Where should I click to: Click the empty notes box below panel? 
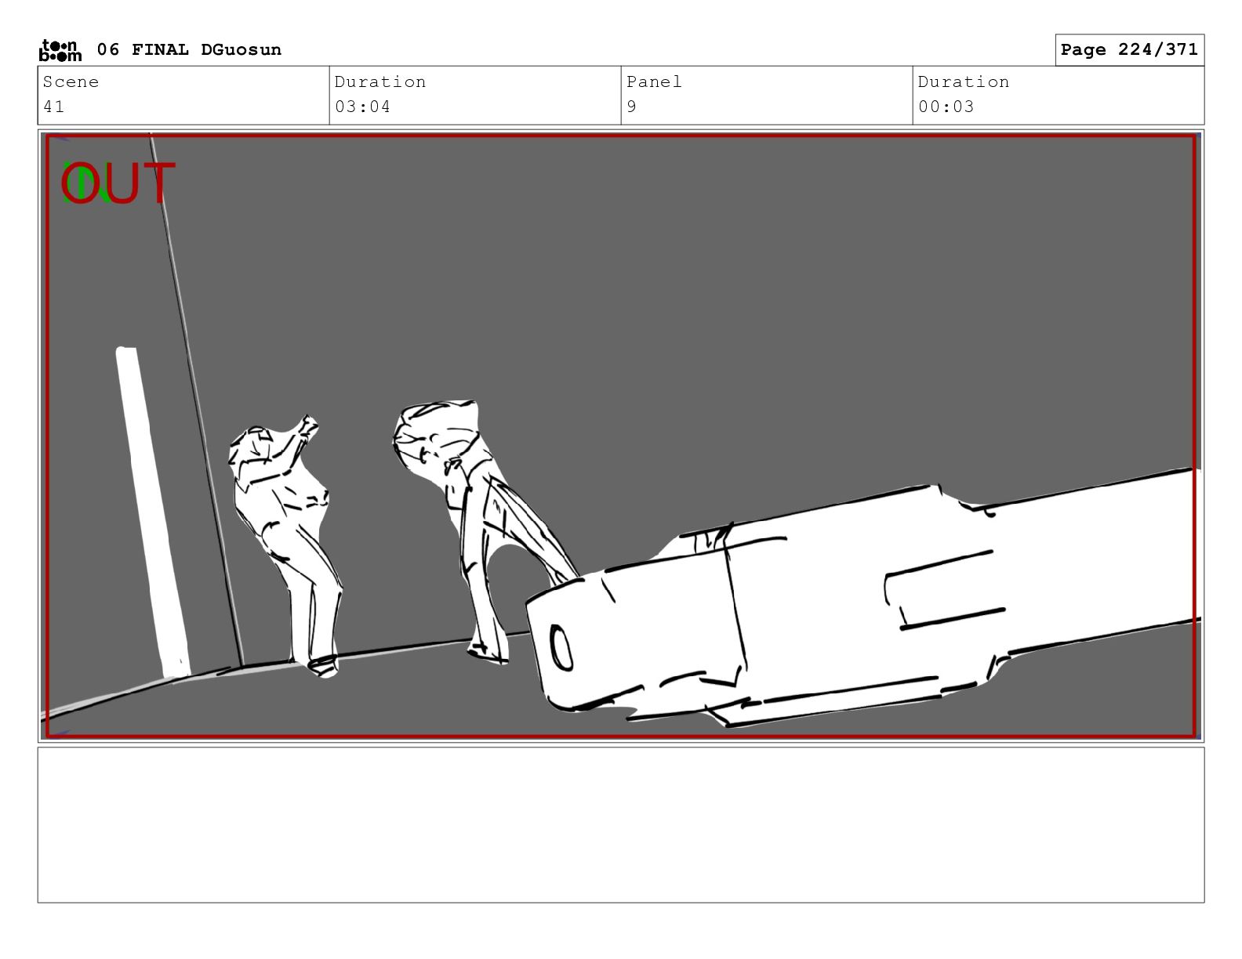(621, 825)
